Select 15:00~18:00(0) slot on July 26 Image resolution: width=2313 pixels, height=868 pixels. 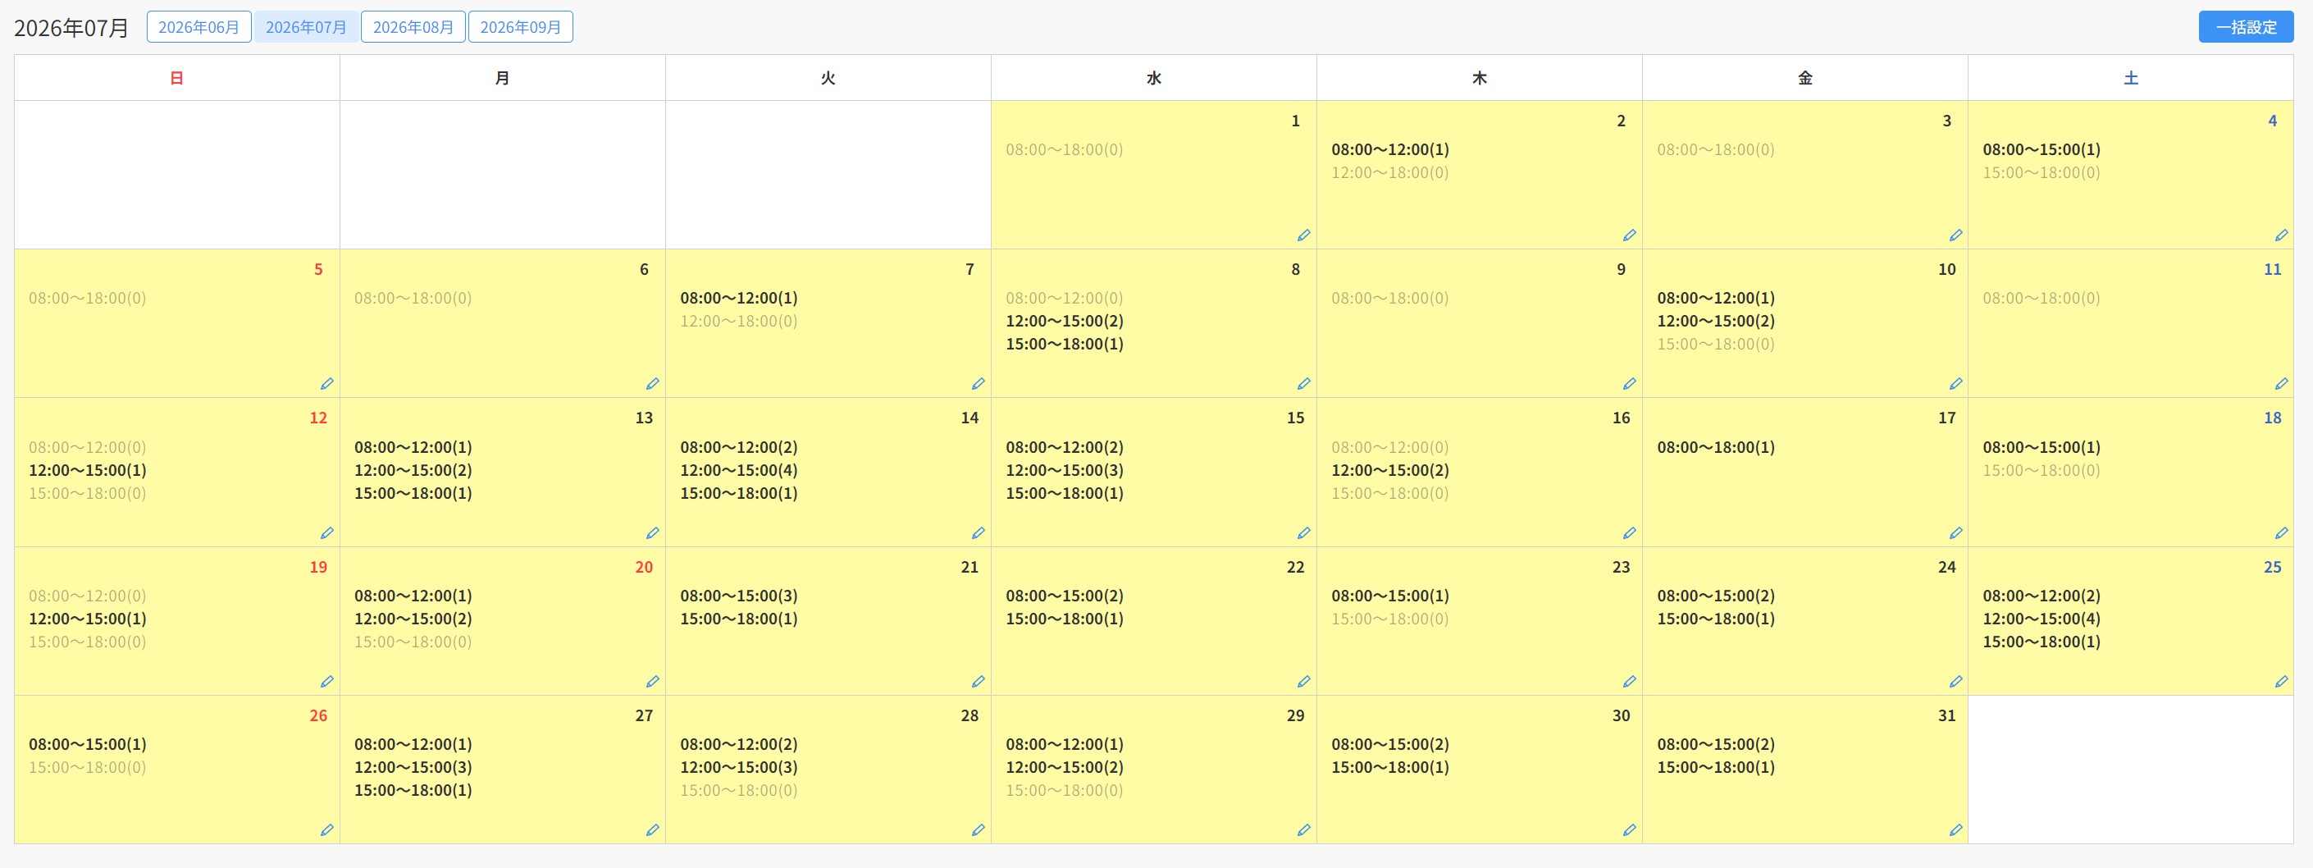[x=87, y=767]
